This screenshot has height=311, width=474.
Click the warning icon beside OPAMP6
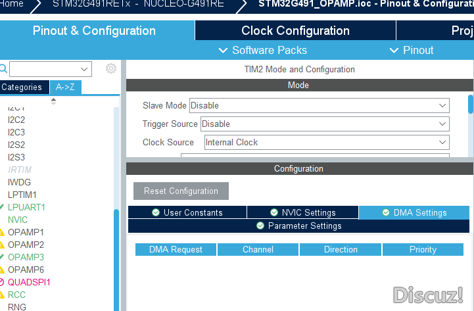tap(2, 270)
